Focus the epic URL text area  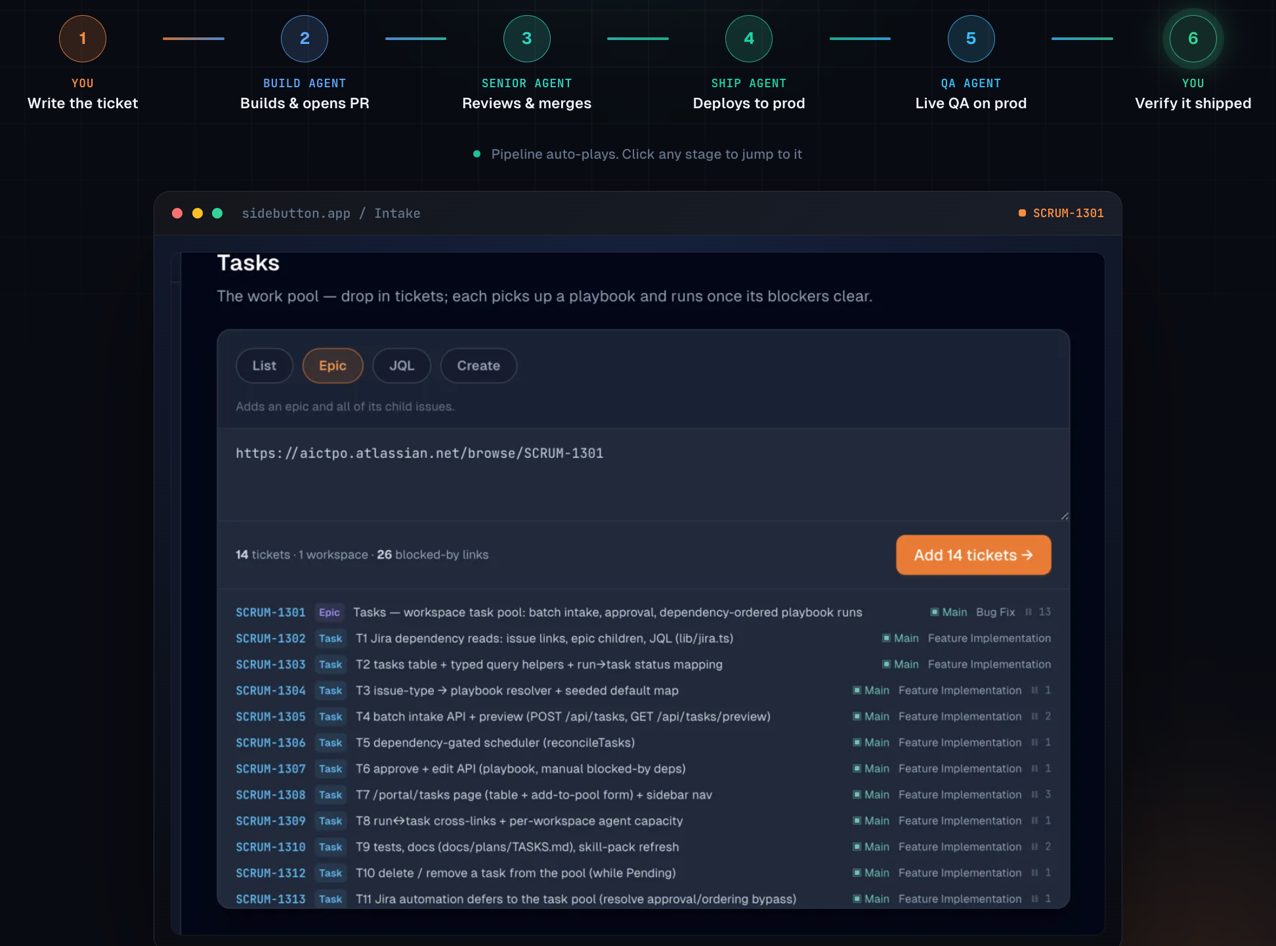pos(643,475)
